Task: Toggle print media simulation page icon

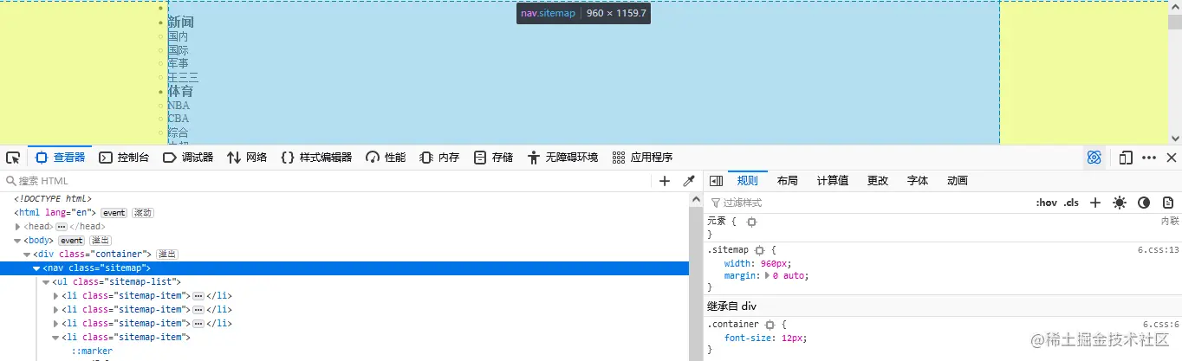Action: coord(1168,203)
